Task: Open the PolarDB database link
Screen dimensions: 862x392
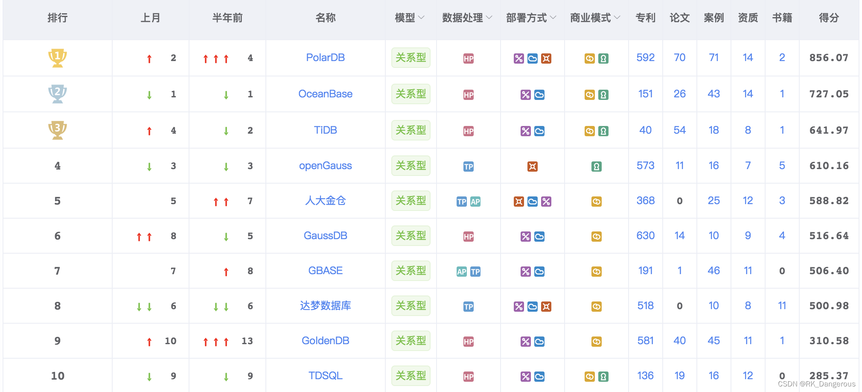Action: [326, 58]
